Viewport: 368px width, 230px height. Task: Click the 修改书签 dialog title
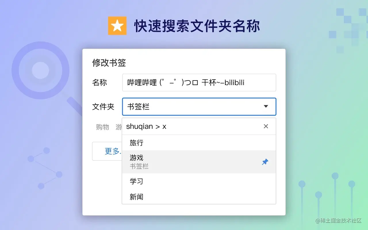(108, 63)
